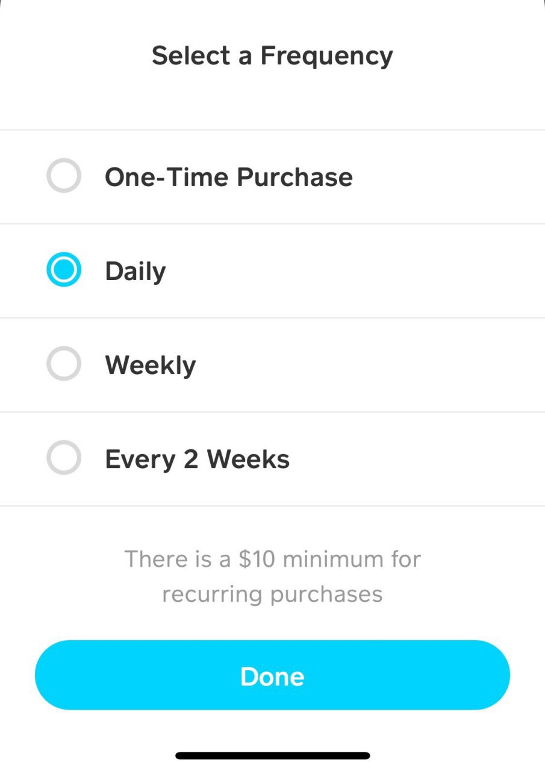
Task: Select the One-Time Purchase radio button
Action: pyautogui.click(x=63, y=176)
